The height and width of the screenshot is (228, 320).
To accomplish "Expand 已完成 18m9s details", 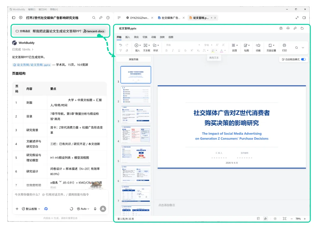I will tap(23, 49).
